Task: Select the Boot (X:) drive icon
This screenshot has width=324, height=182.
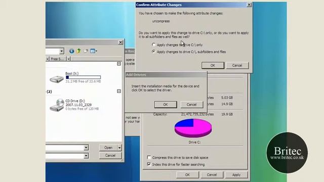Action: (56, 79)
